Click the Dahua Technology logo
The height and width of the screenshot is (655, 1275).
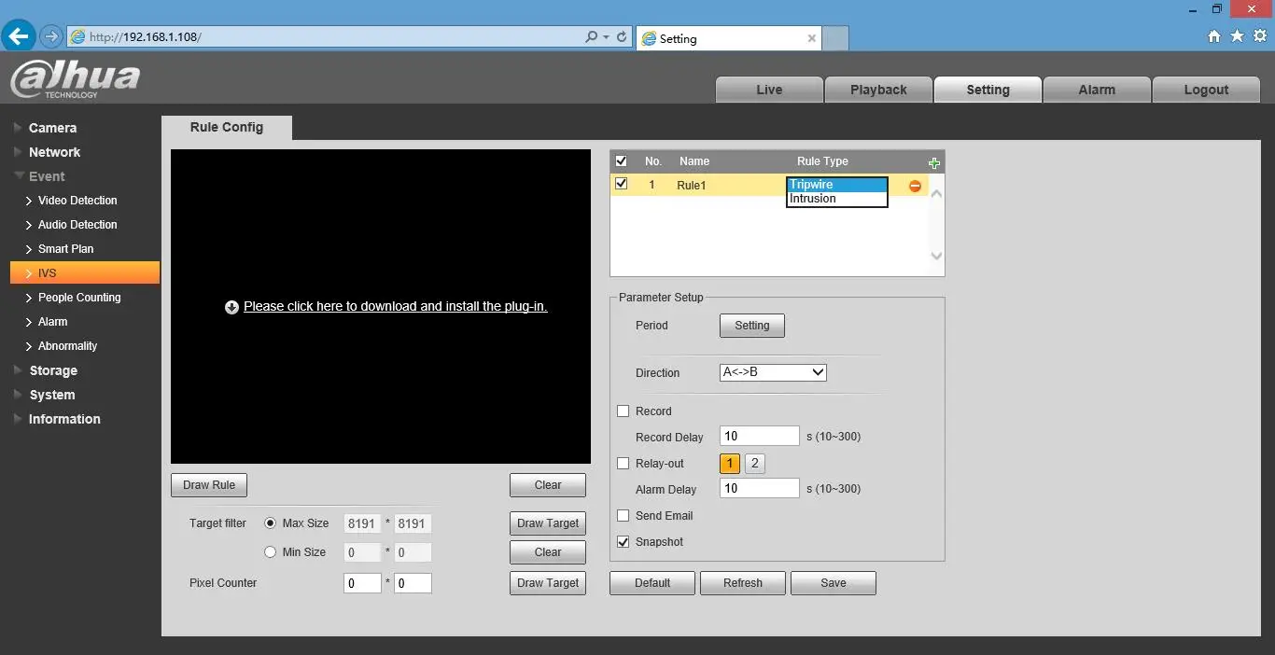click(75, 79)
